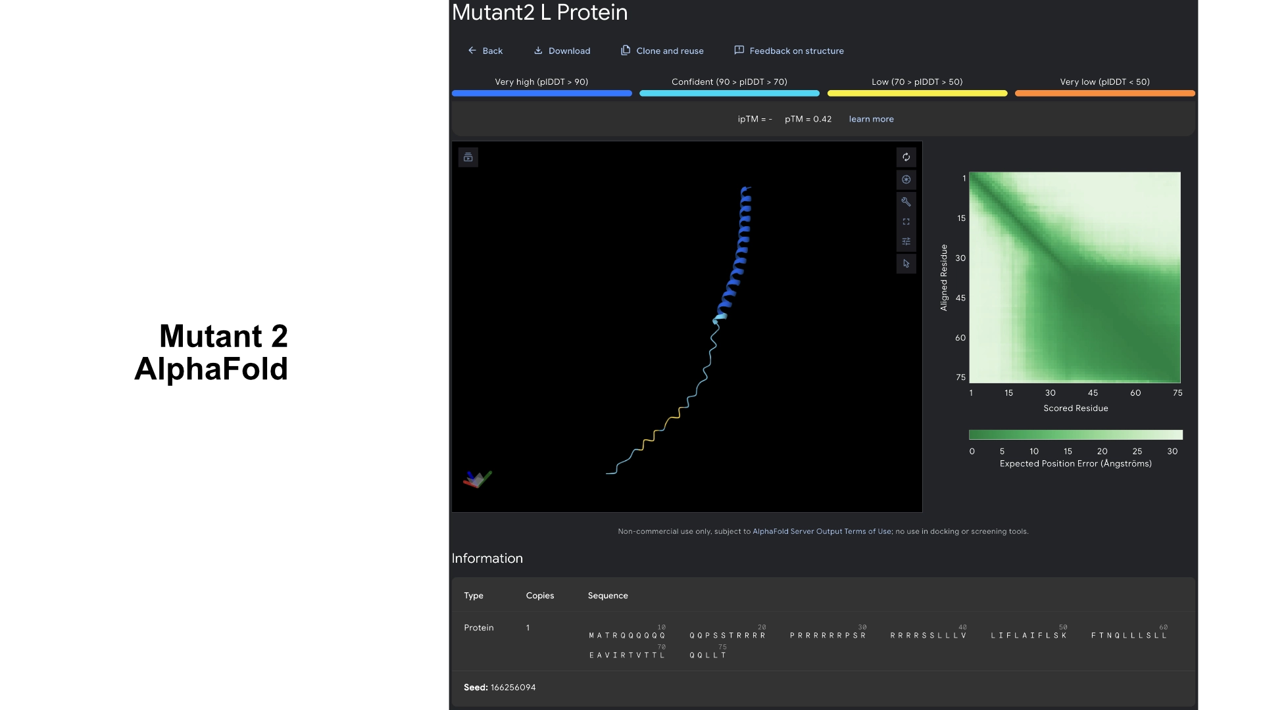The height and width of the screenshot is (710, 1263).
Task: Click the Scored Residue axis label
Action: (1076, 408)
